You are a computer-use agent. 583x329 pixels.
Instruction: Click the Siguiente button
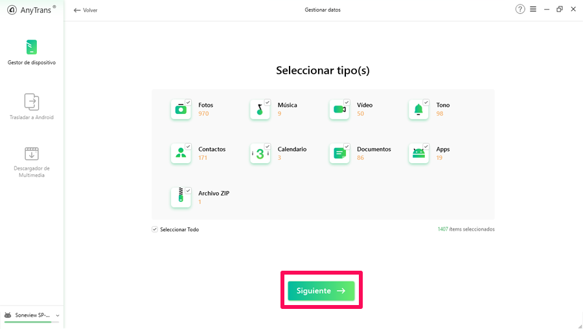pos(321,291)
